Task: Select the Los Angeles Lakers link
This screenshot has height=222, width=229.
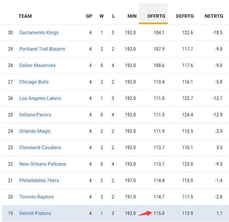Action: 40,98
